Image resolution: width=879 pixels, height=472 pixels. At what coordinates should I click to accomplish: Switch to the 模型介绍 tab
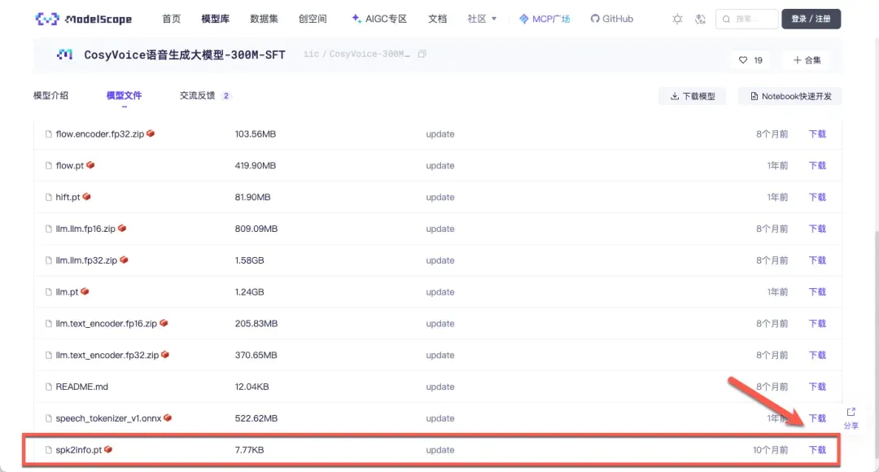tap(50, 95)
